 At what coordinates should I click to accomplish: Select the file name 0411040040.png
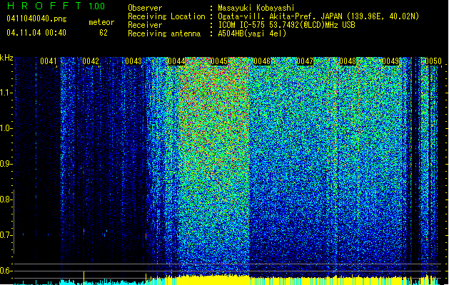coord(36,19)
